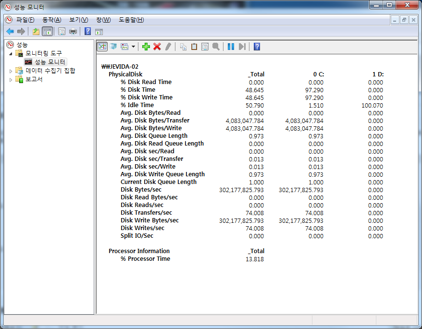
Task: Click the Back arrow in the MMC toolbar
Action: pos(10,32)
